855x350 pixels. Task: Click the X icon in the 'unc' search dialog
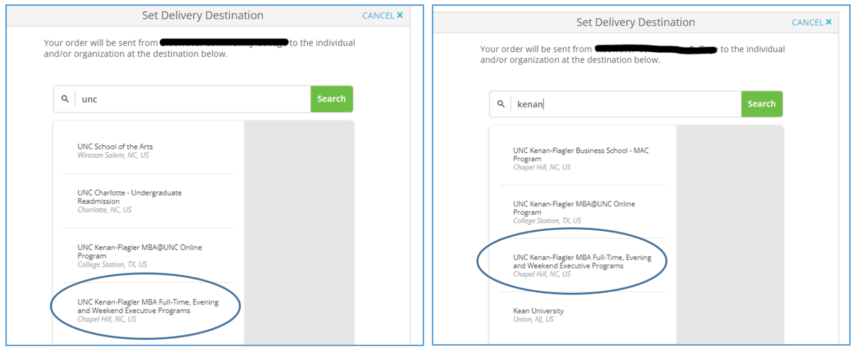[x=400, y=15]
